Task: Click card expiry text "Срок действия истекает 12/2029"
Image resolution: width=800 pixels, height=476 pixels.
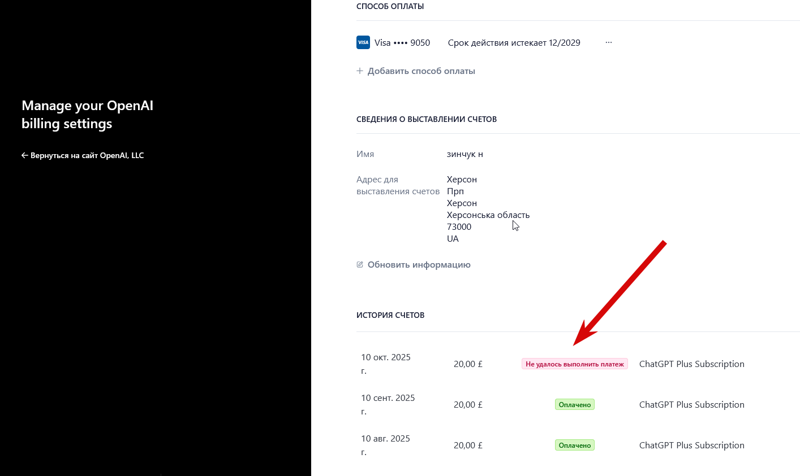Action: point(514,43)
